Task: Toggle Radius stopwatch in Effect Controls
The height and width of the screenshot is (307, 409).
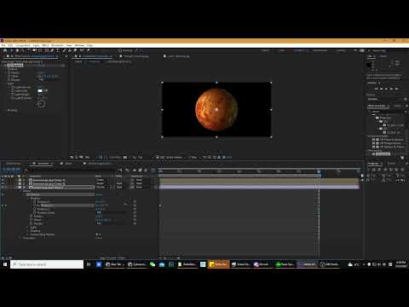Action: point(9,72)
